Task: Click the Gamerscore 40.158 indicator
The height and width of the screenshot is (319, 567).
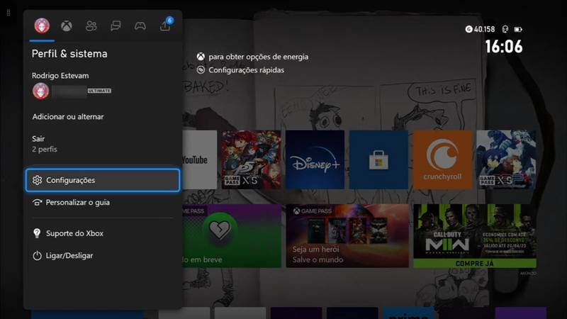Action: (x=480, y=29)
